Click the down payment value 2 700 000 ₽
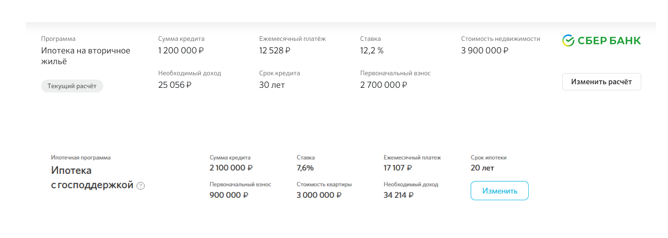Viewport: 668px width, 238px height. [x=383, y=85]
